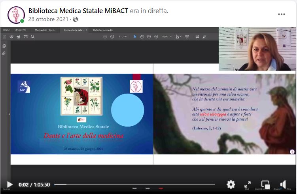This screenshot has height=194, width=297.
Task: Play the live video recording
Action: (x=10, y=184)
